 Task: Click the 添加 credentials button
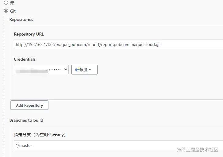click(x=84, y=70)
